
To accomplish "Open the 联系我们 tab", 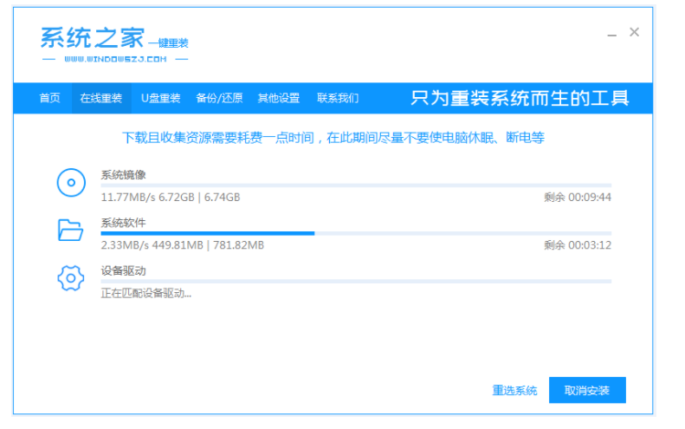I will (337, 98).
